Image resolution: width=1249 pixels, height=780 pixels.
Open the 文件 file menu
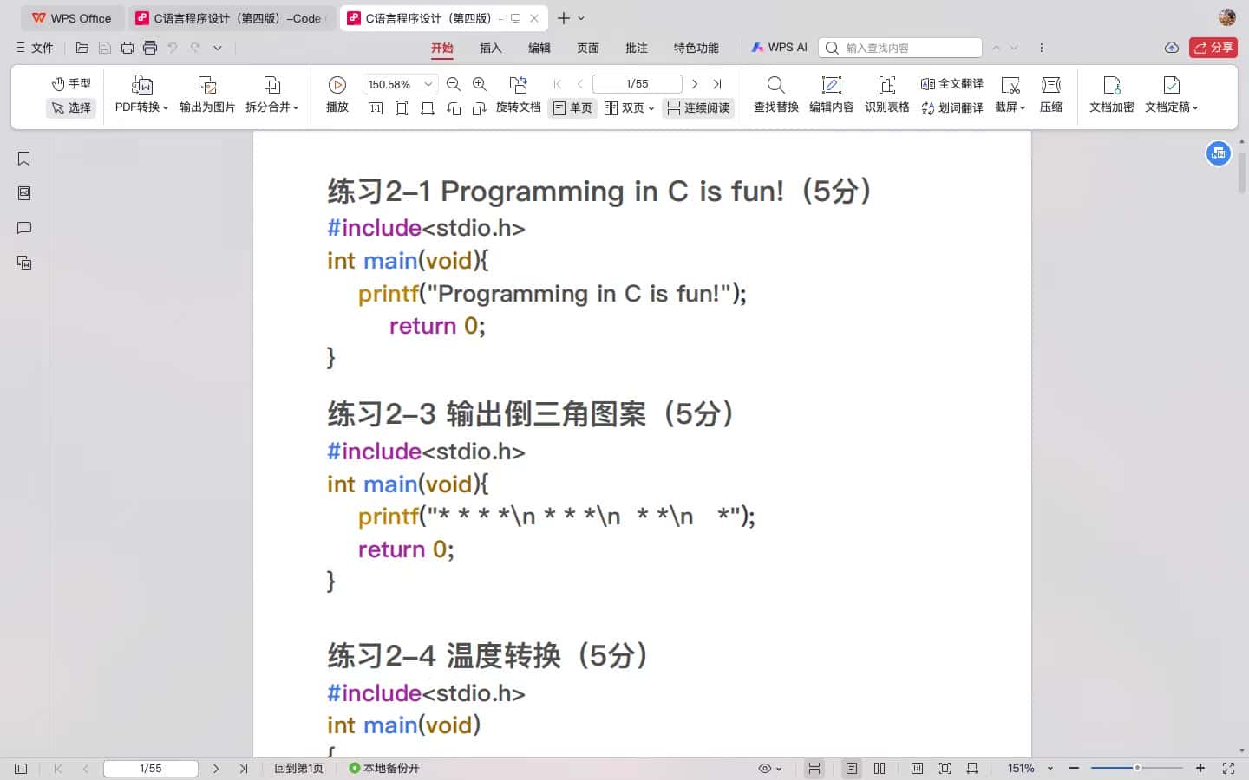click(35, 48)
